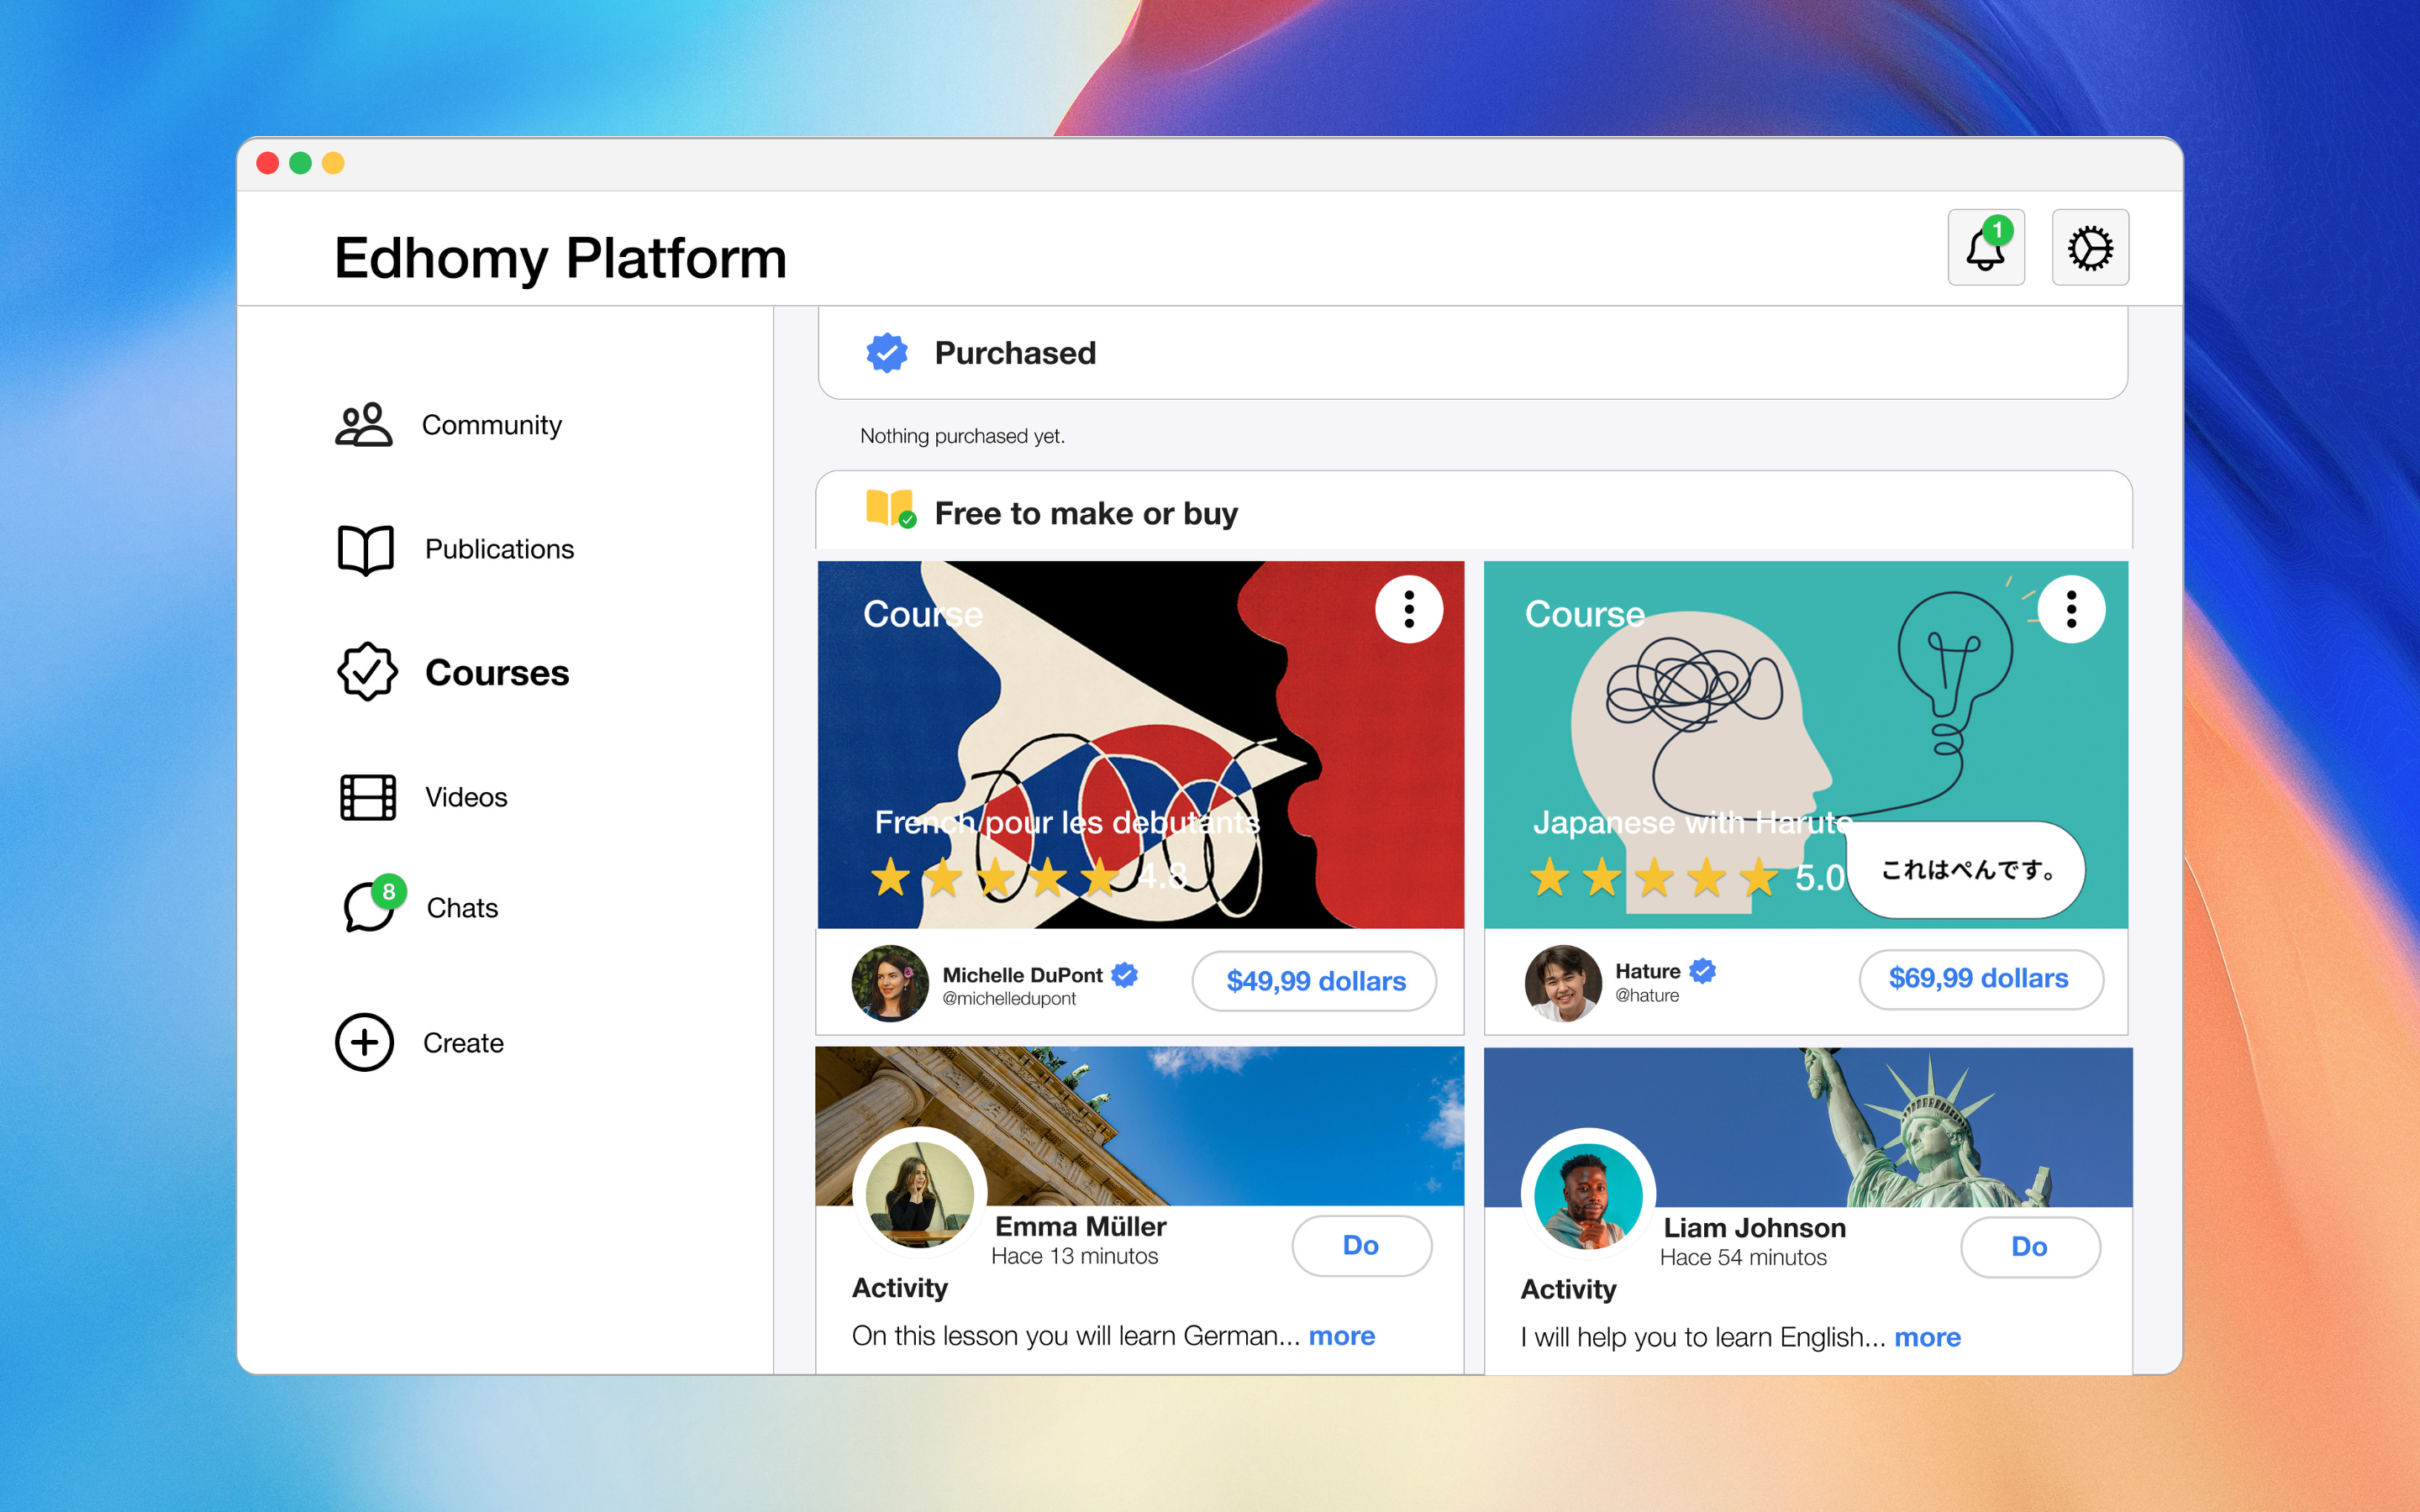Click the Nothing purchased yet text
This screenshot has height=1512, width=2420.
(962, 436)
